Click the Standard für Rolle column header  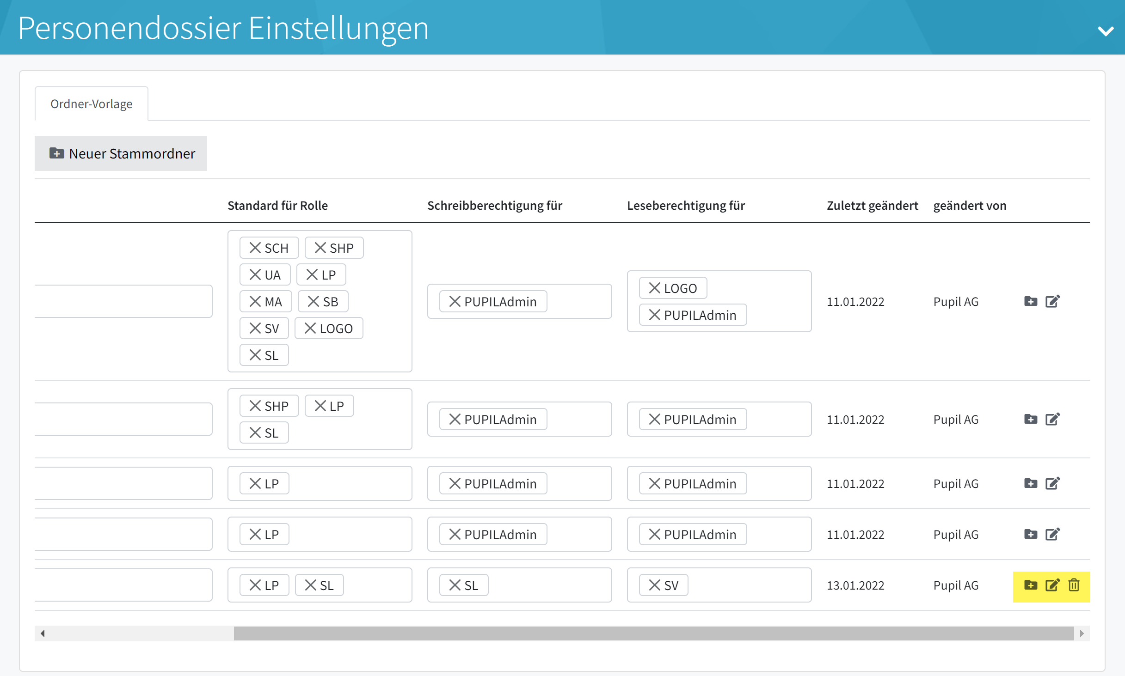(x=277, y=205)
